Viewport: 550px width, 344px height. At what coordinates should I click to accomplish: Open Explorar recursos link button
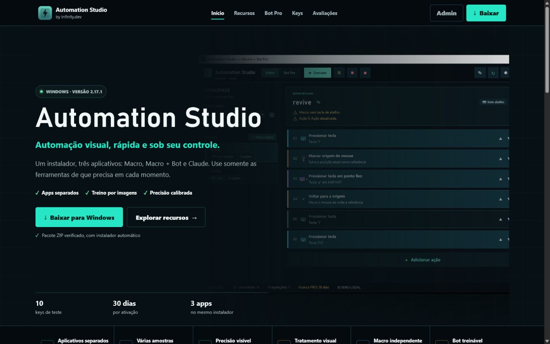tap(166, 217)
